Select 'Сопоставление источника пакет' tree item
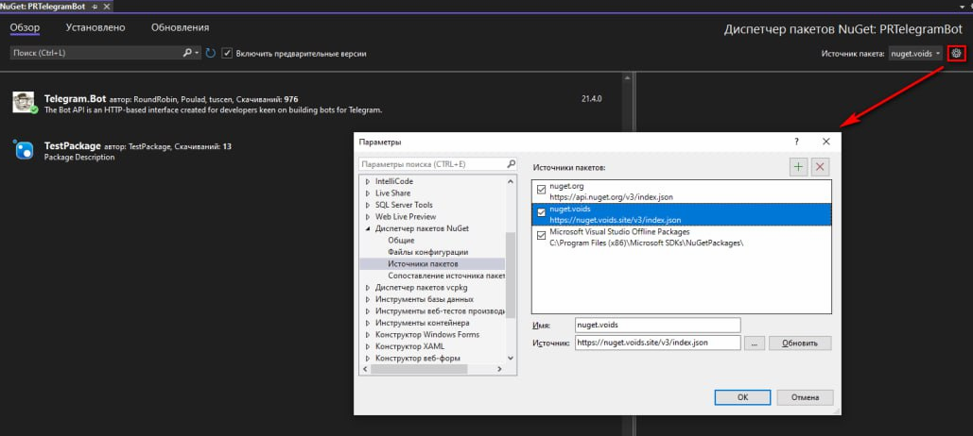Viewport: 973px width, 436px height. pos(446,276)
